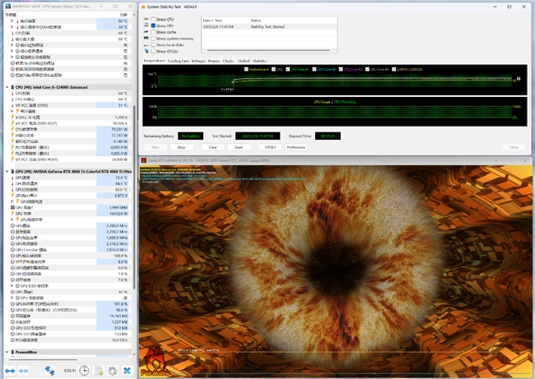Click the Unified tab in AIDA64
535x379 pixels.
point(244,61)
